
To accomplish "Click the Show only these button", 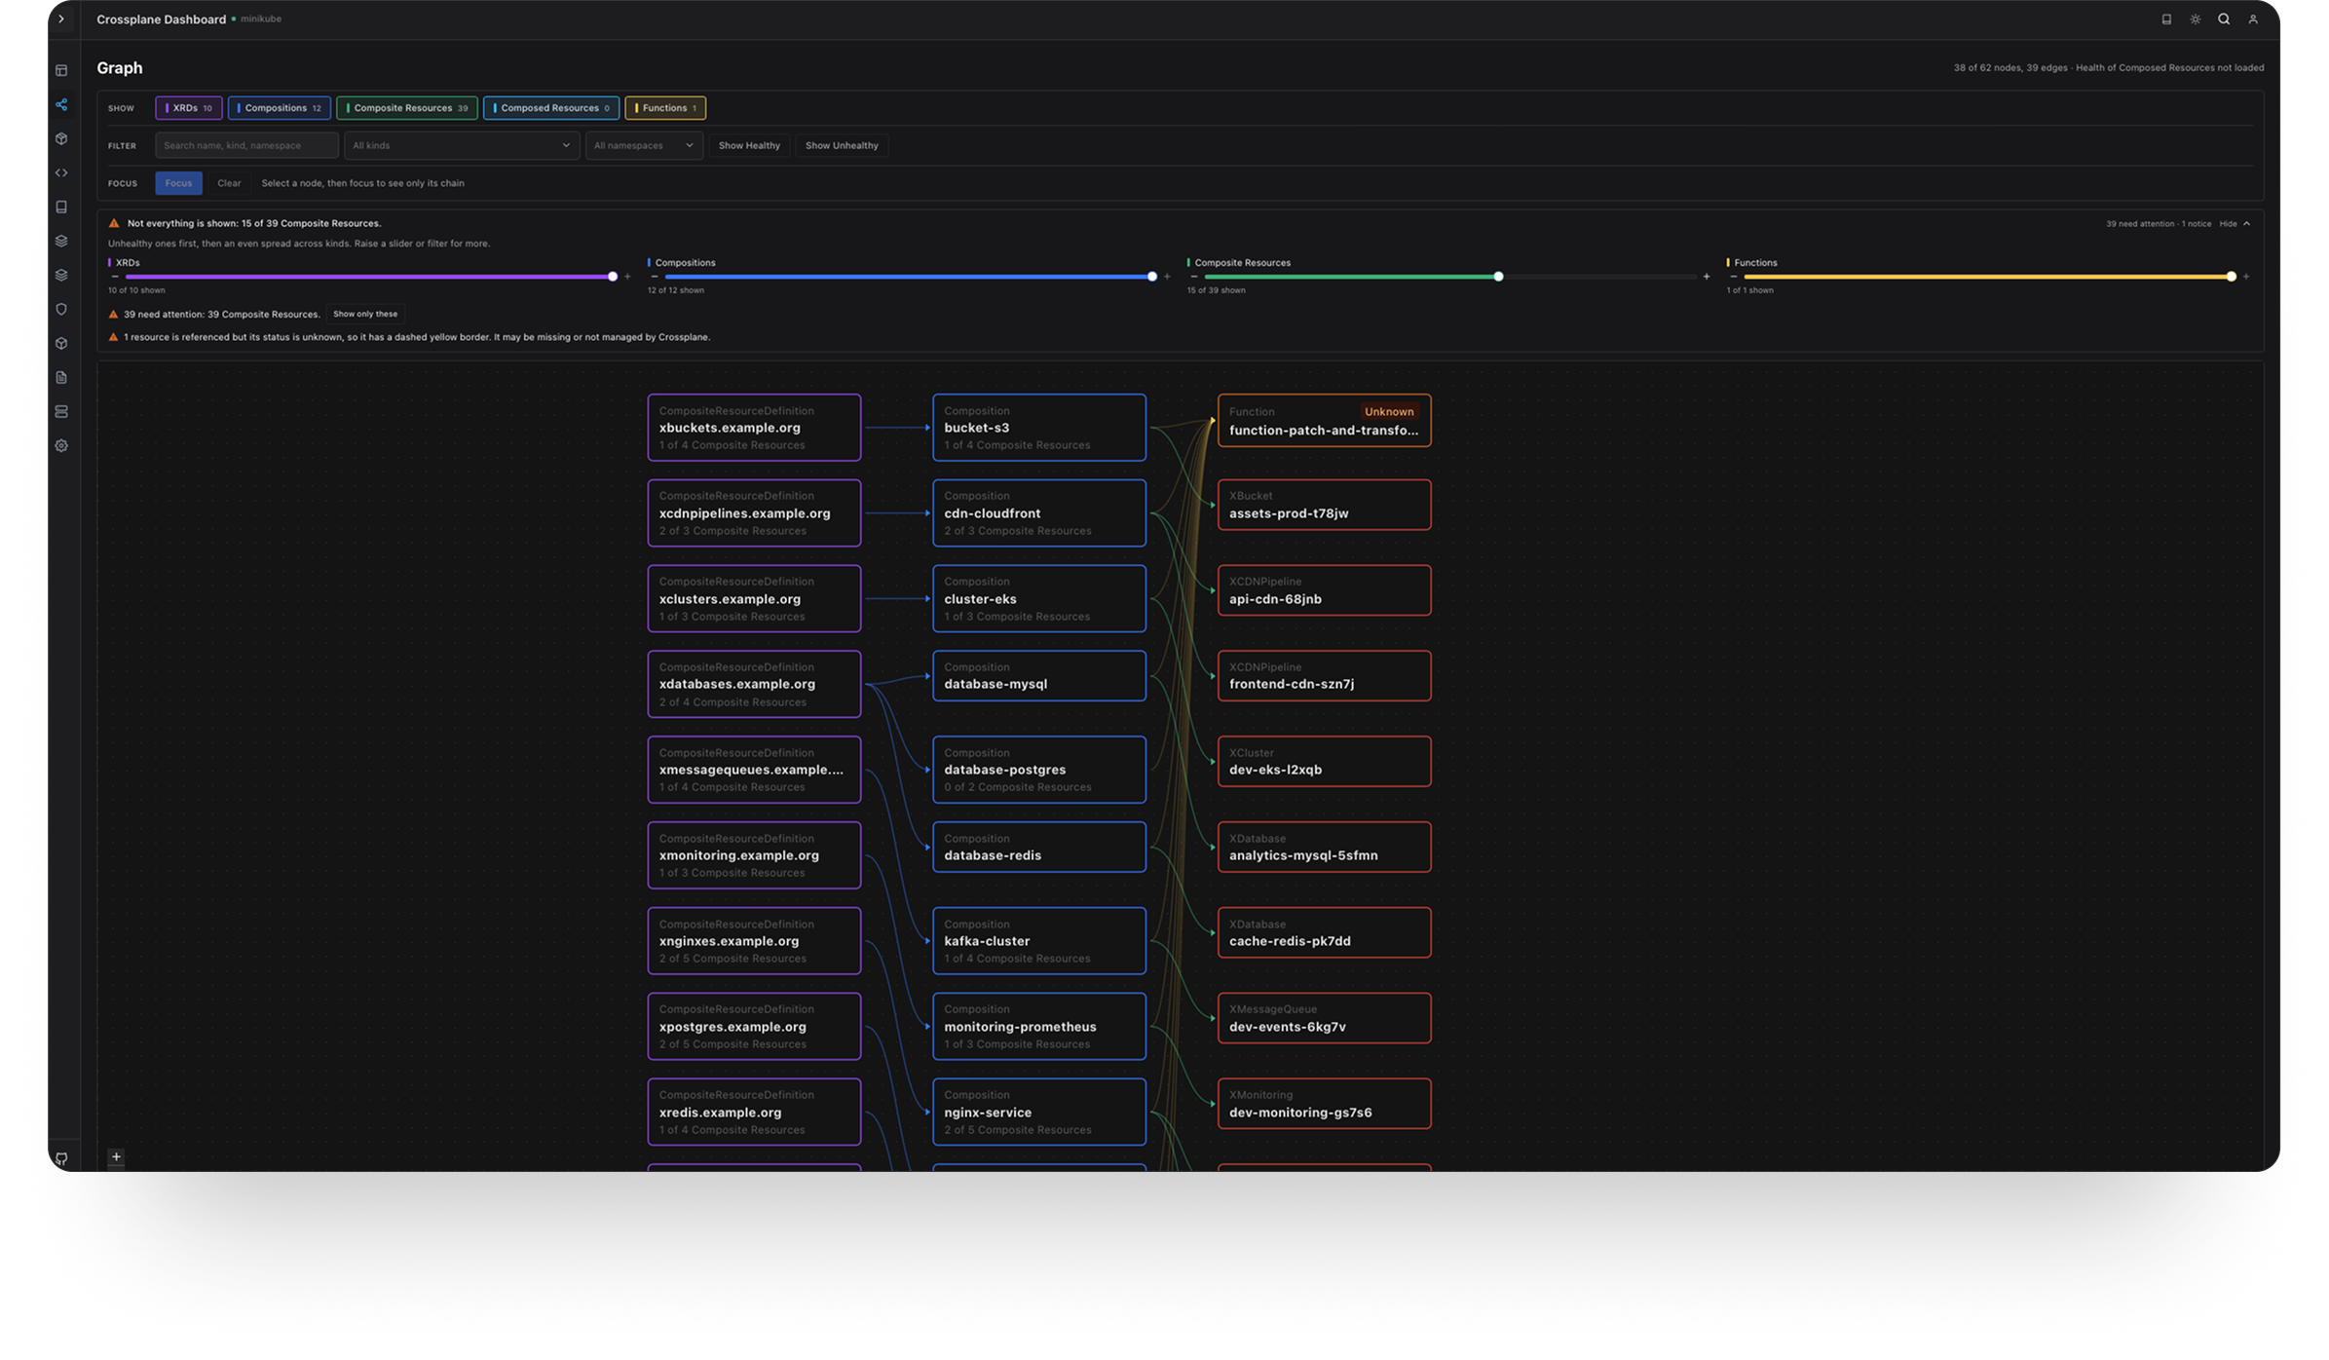I will point(365,314).
